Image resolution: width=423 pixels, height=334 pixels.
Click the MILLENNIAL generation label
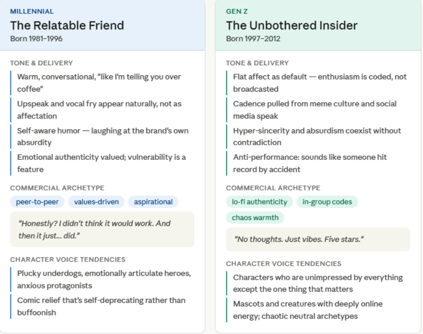coord(32,12)
